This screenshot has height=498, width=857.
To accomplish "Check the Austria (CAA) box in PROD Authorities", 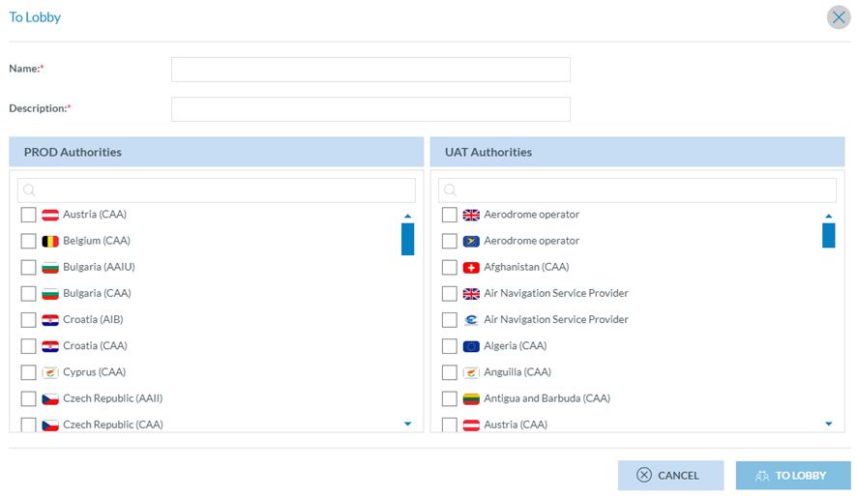I will [28, 215].
